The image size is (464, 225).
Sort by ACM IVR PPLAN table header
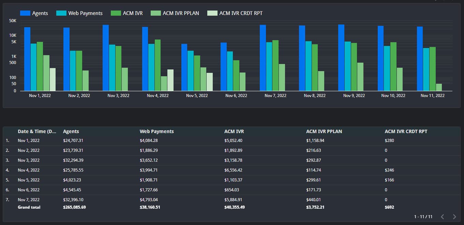(324, 131)
